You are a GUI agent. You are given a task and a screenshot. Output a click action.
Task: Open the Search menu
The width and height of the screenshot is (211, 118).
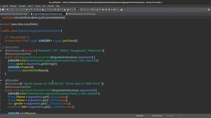point(30,6)
